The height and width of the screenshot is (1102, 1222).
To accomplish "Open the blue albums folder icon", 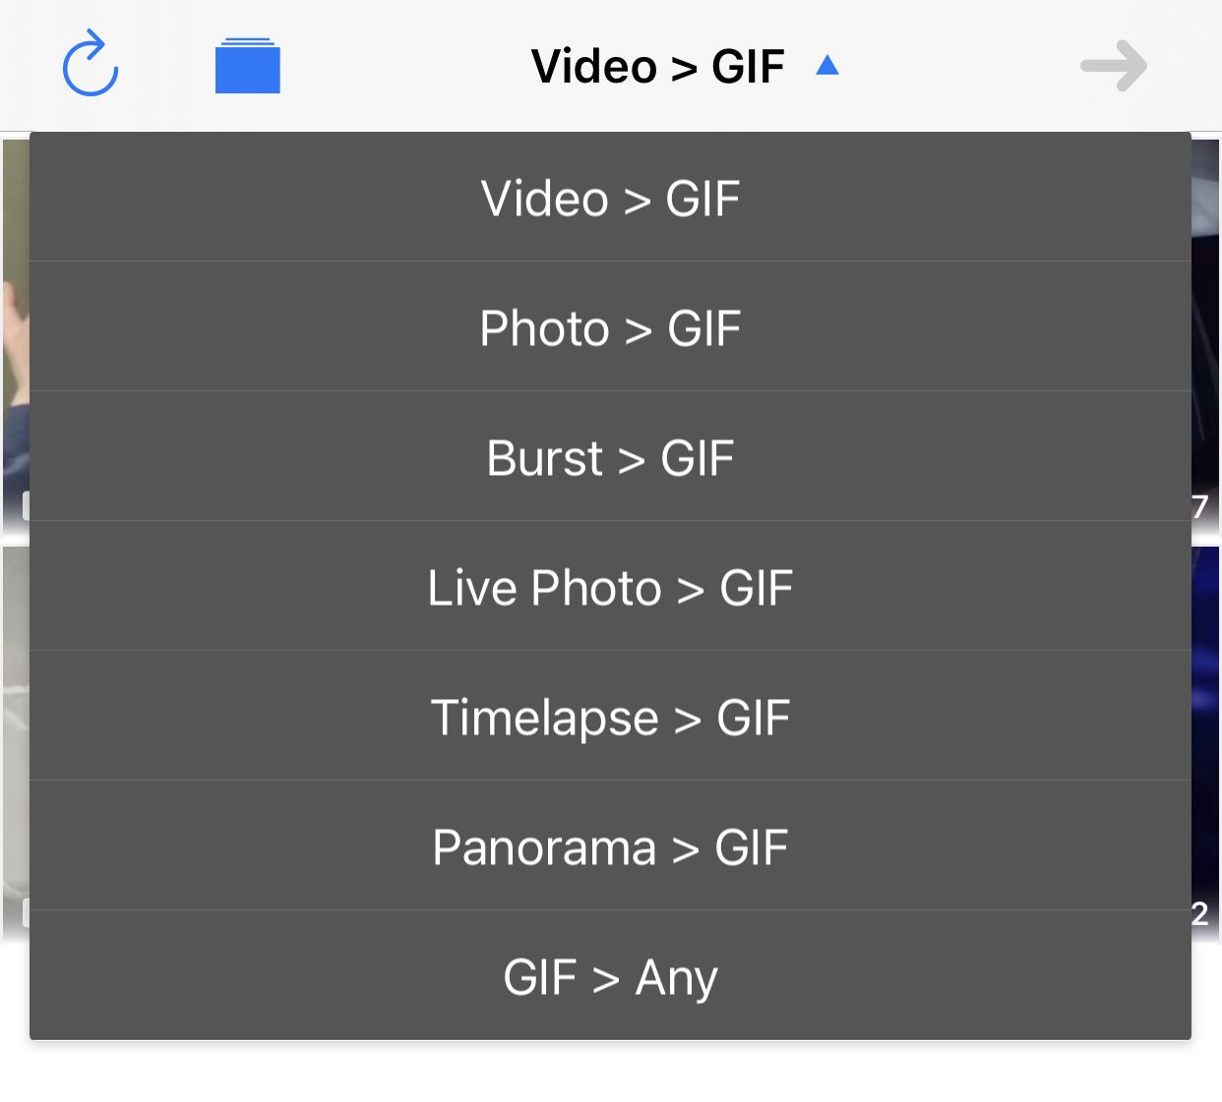I will pyautogui.click(x=247, y=66).
